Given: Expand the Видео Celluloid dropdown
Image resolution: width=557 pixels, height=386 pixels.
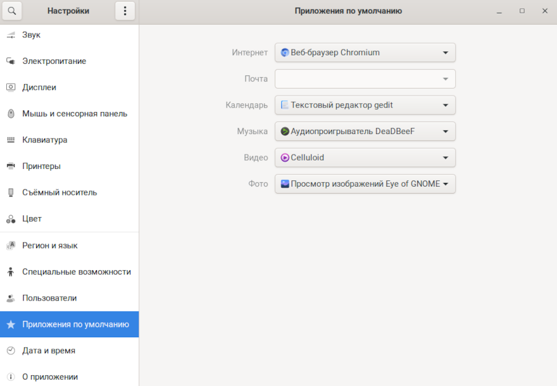Looking at the screenshot, I should pyautogui.click(x=365, y=158).
